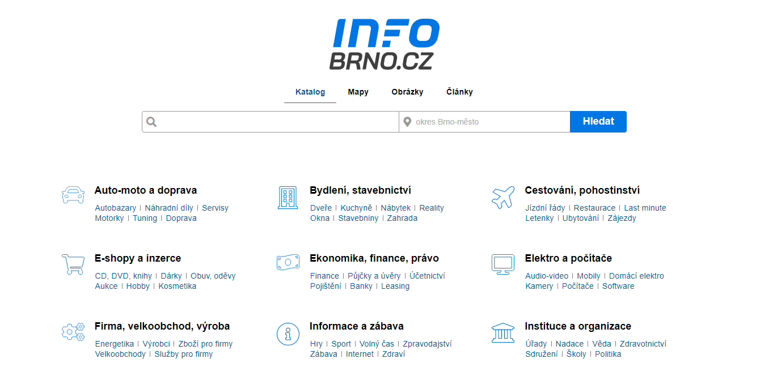Open the Ekonomika, finance, právo heading
773x380 pixels.
374,258
